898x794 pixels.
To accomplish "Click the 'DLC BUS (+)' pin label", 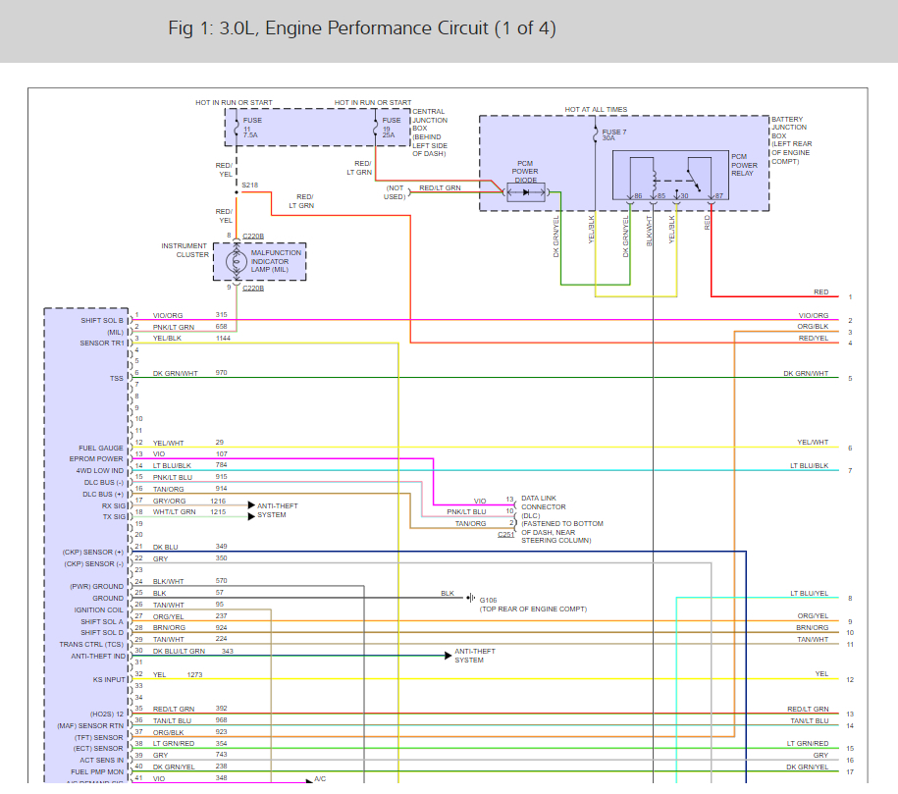I will (x=103, y=495).
